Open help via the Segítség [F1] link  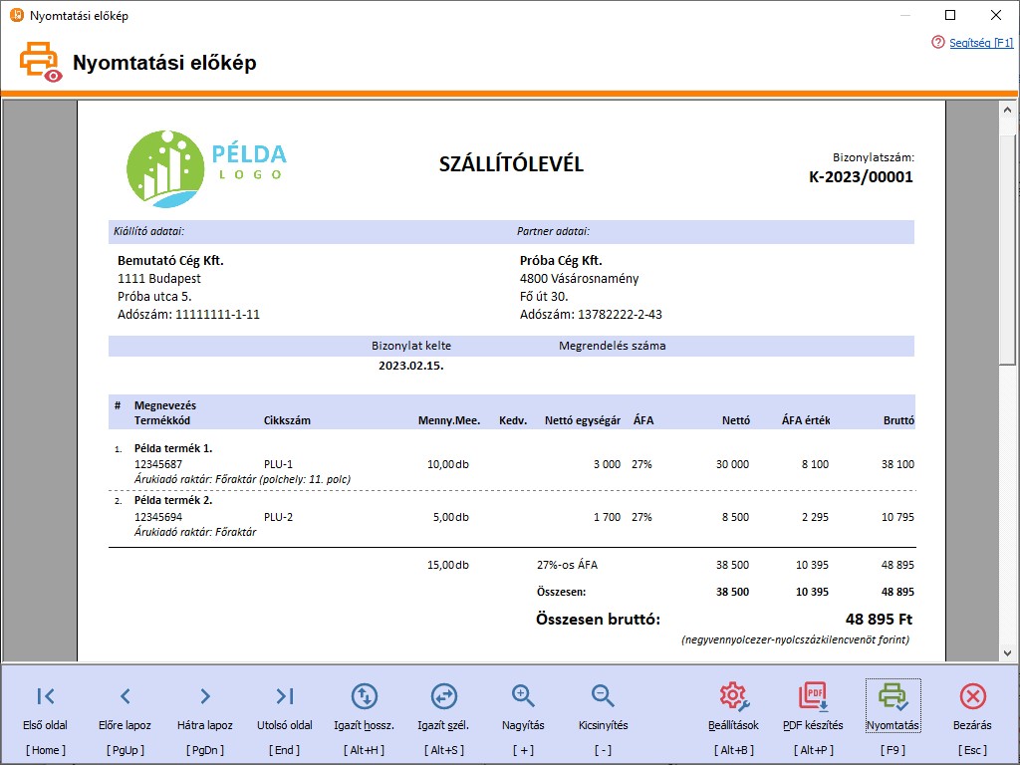point(981,44)
